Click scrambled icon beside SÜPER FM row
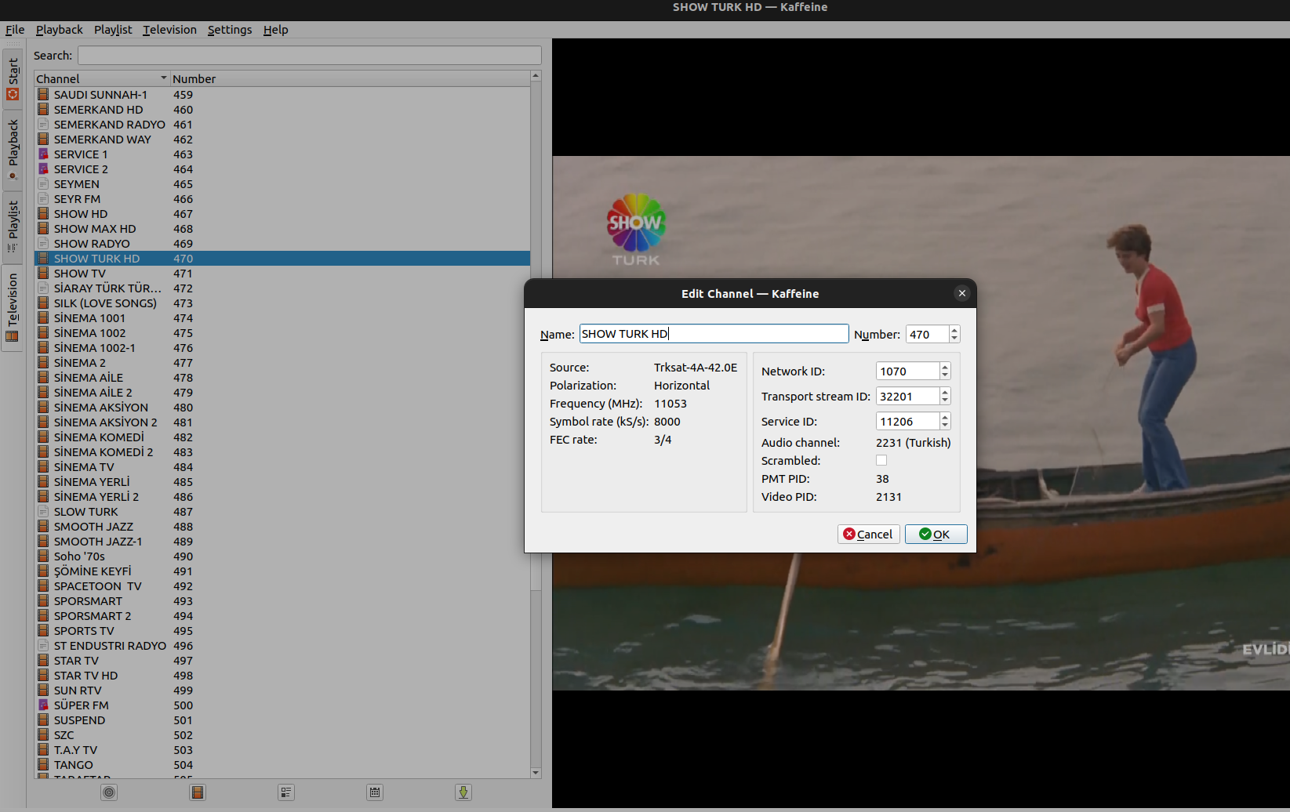The height and width of the screenshot is (812, 1290). 43,705
